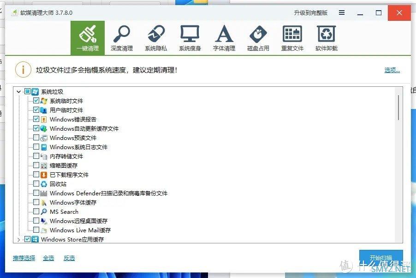Click the 软媒清理大师 app logo icon
Screen dimensions: 416x278
click(x=15, y=12)
